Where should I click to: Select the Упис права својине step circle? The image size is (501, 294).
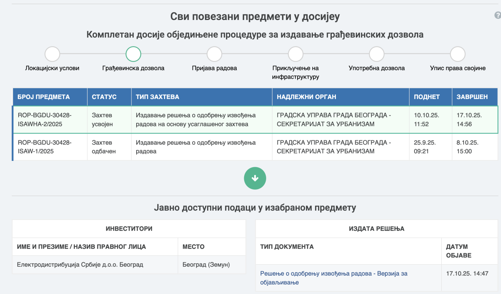coord(458,54)
